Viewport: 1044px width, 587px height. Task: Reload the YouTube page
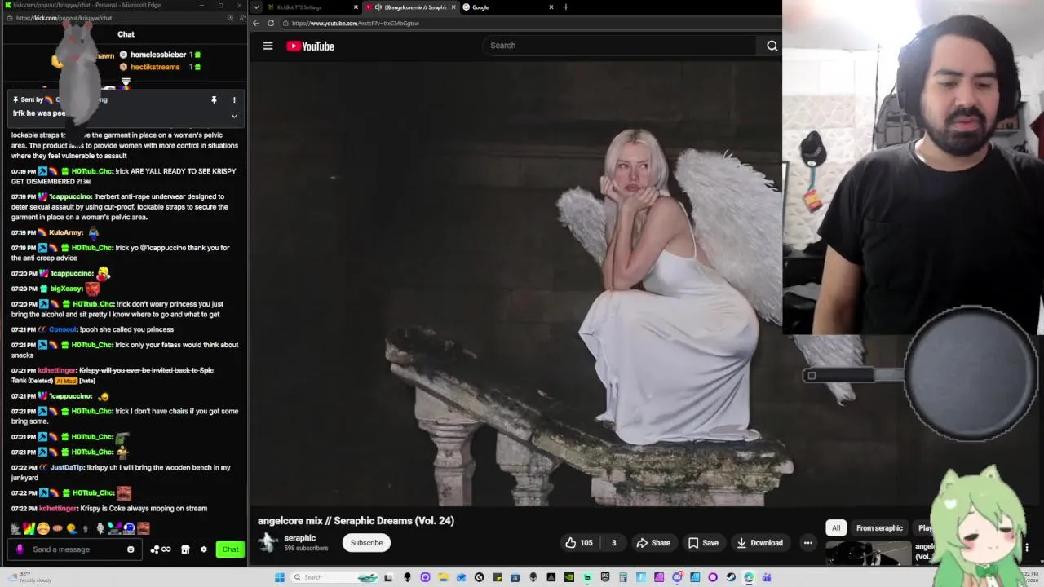click(271, 23)
